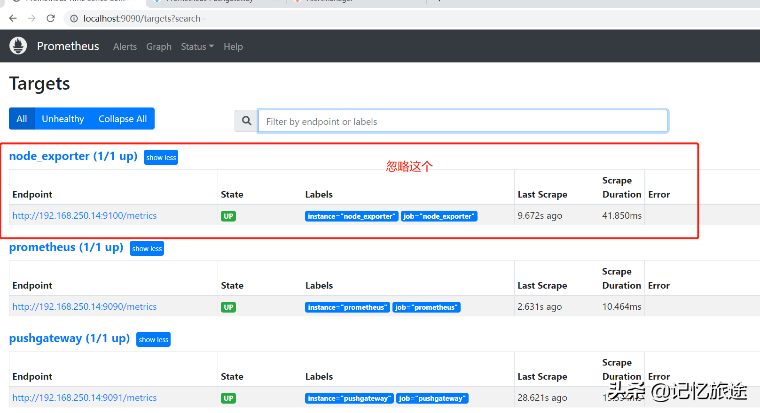The height and width of the screenshot is (413, 760).
Task: Open the Alerts page
Action: pos(125,46)
